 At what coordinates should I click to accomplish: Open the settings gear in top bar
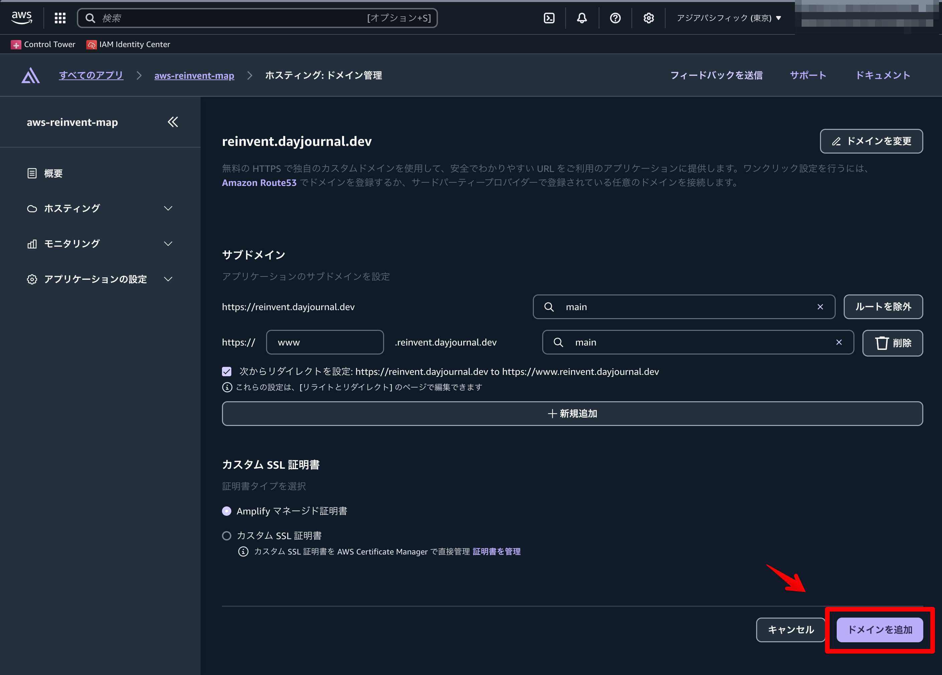pos(649,18)
